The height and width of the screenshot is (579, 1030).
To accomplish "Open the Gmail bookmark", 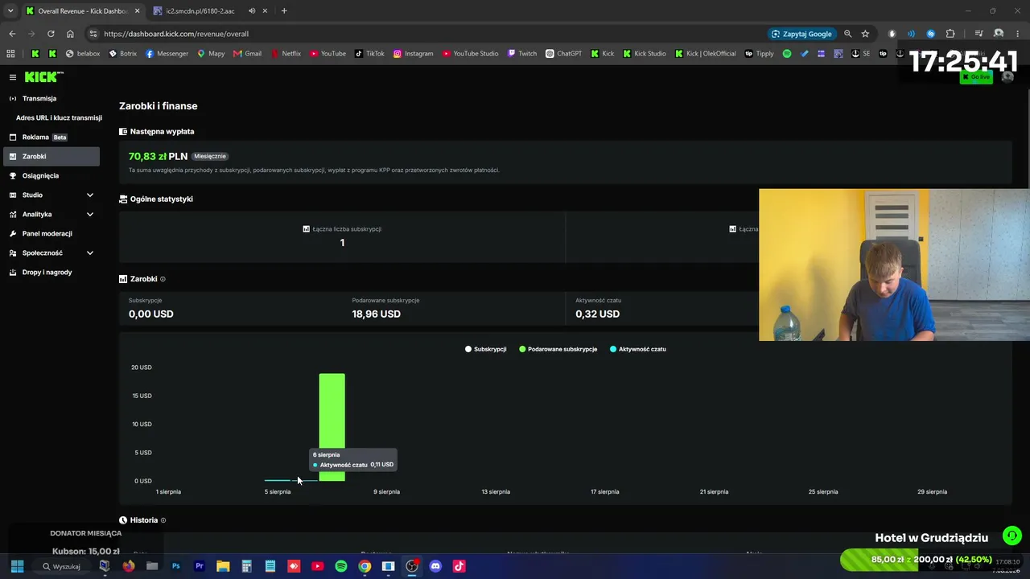I will pos(248,54).
